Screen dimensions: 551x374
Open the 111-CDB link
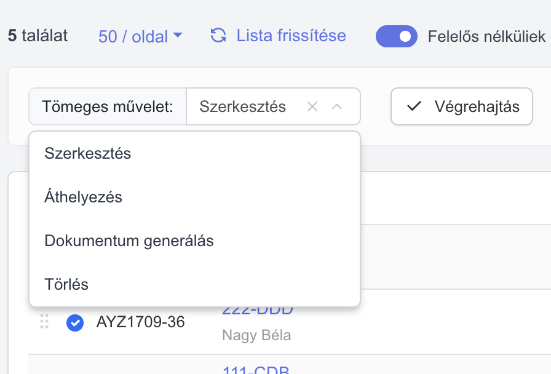click(256, 370)
